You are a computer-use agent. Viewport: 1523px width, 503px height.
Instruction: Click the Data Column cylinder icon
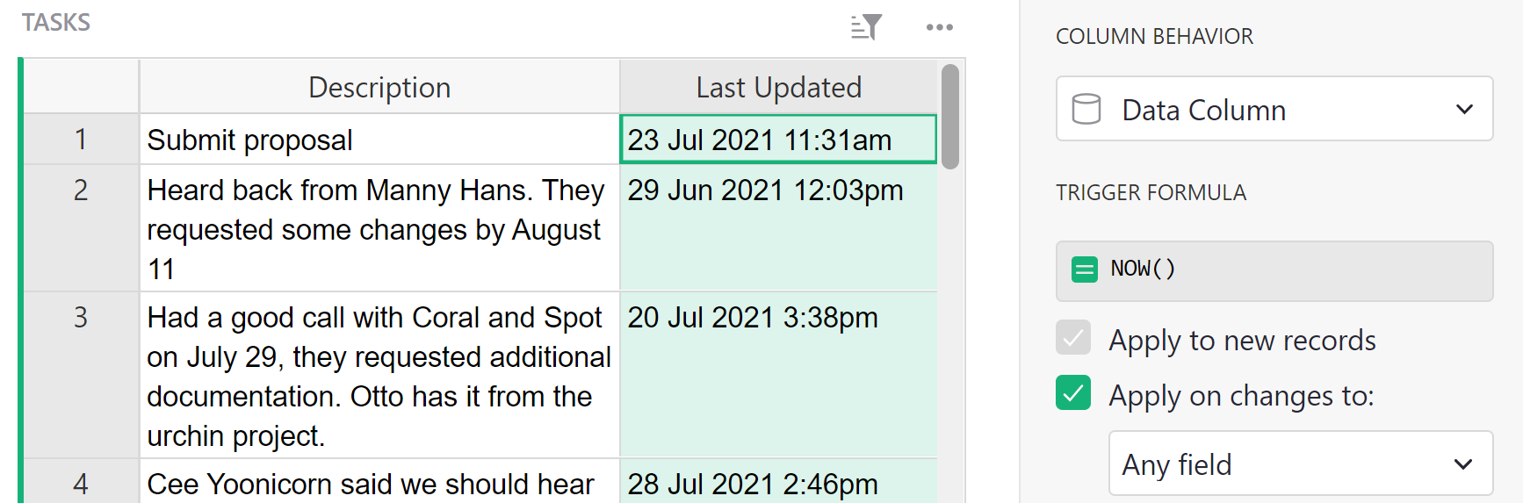(1086, 109)
